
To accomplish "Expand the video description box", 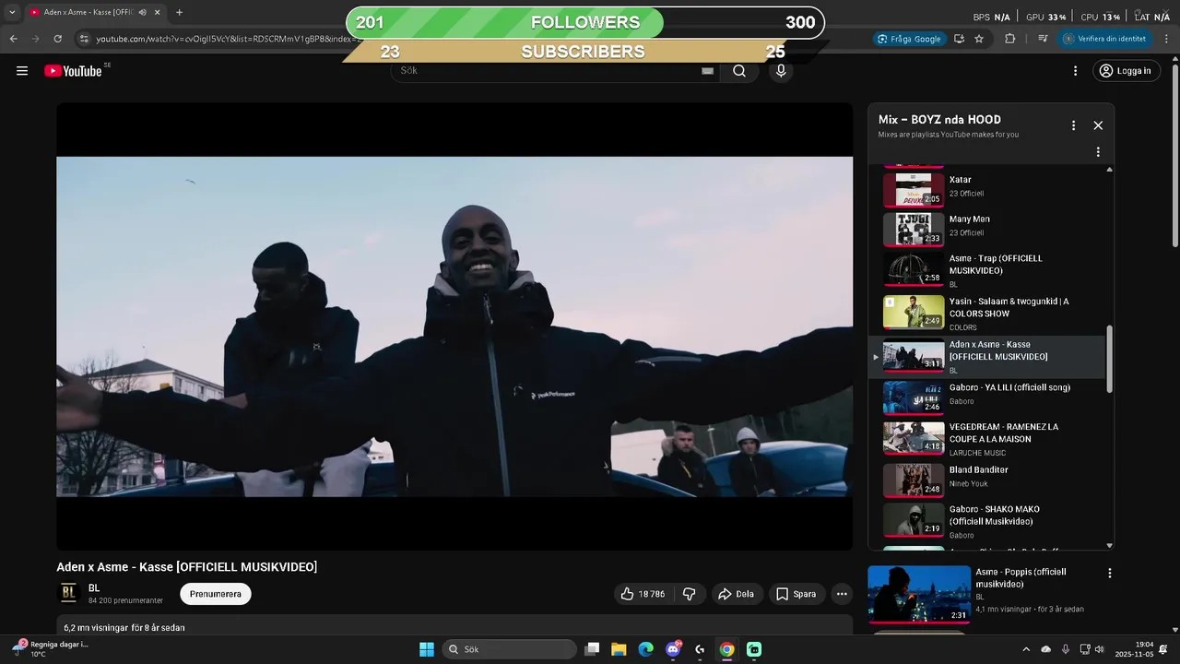I will (x=454, y=627).
